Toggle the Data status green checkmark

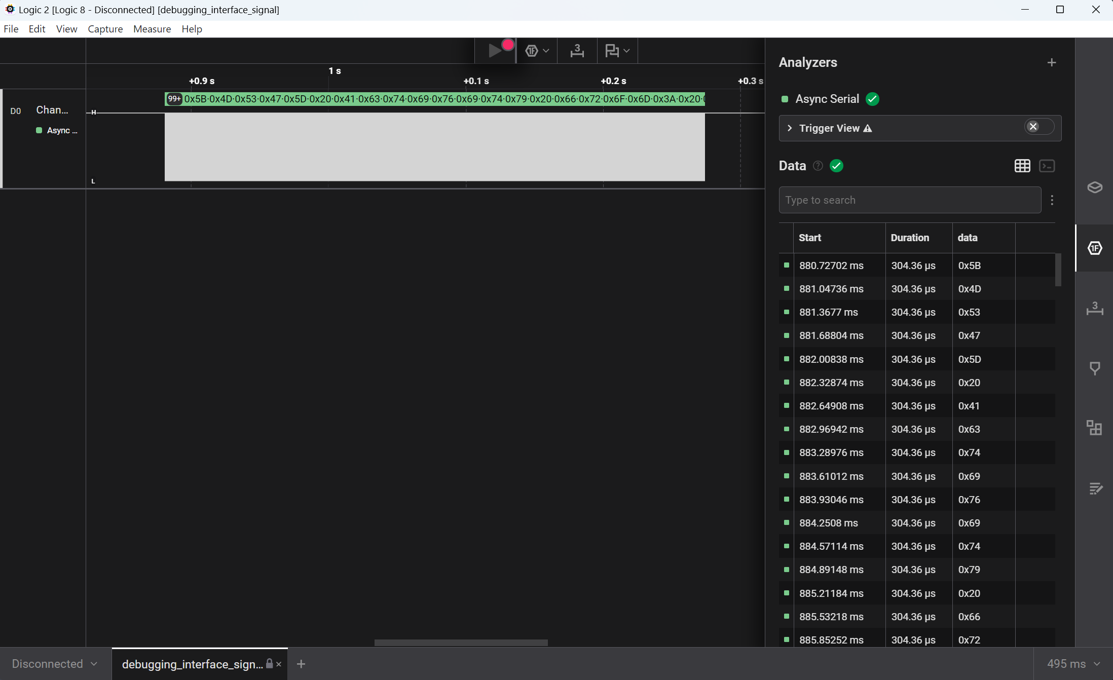pyautogui.click(x=836, y=166)
